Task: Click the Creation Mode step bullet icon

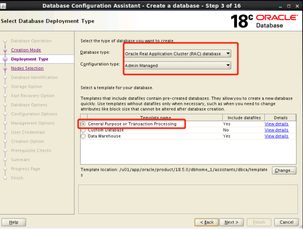Action: point(5,50)
